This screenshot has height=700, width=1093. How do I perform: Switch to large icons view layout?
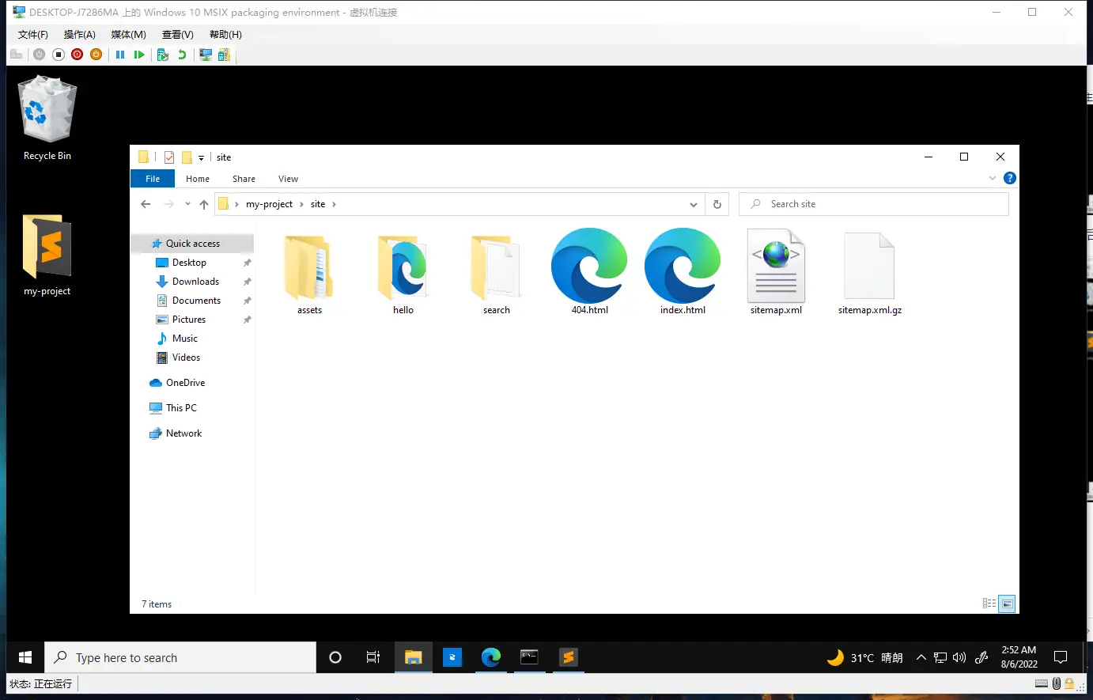[x=1007, y=604]
